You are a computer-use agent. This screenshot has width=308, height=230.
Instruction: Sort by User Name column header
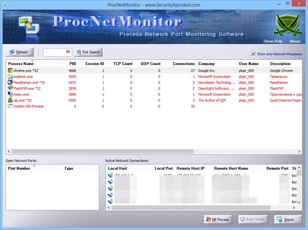[x=253, y=64]
